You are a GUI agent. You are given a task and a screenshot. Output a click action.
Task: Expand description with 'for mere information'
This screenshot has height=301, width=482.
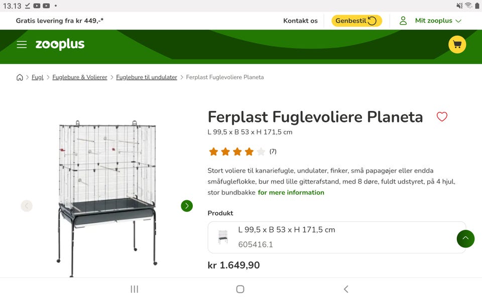[291, 193]
